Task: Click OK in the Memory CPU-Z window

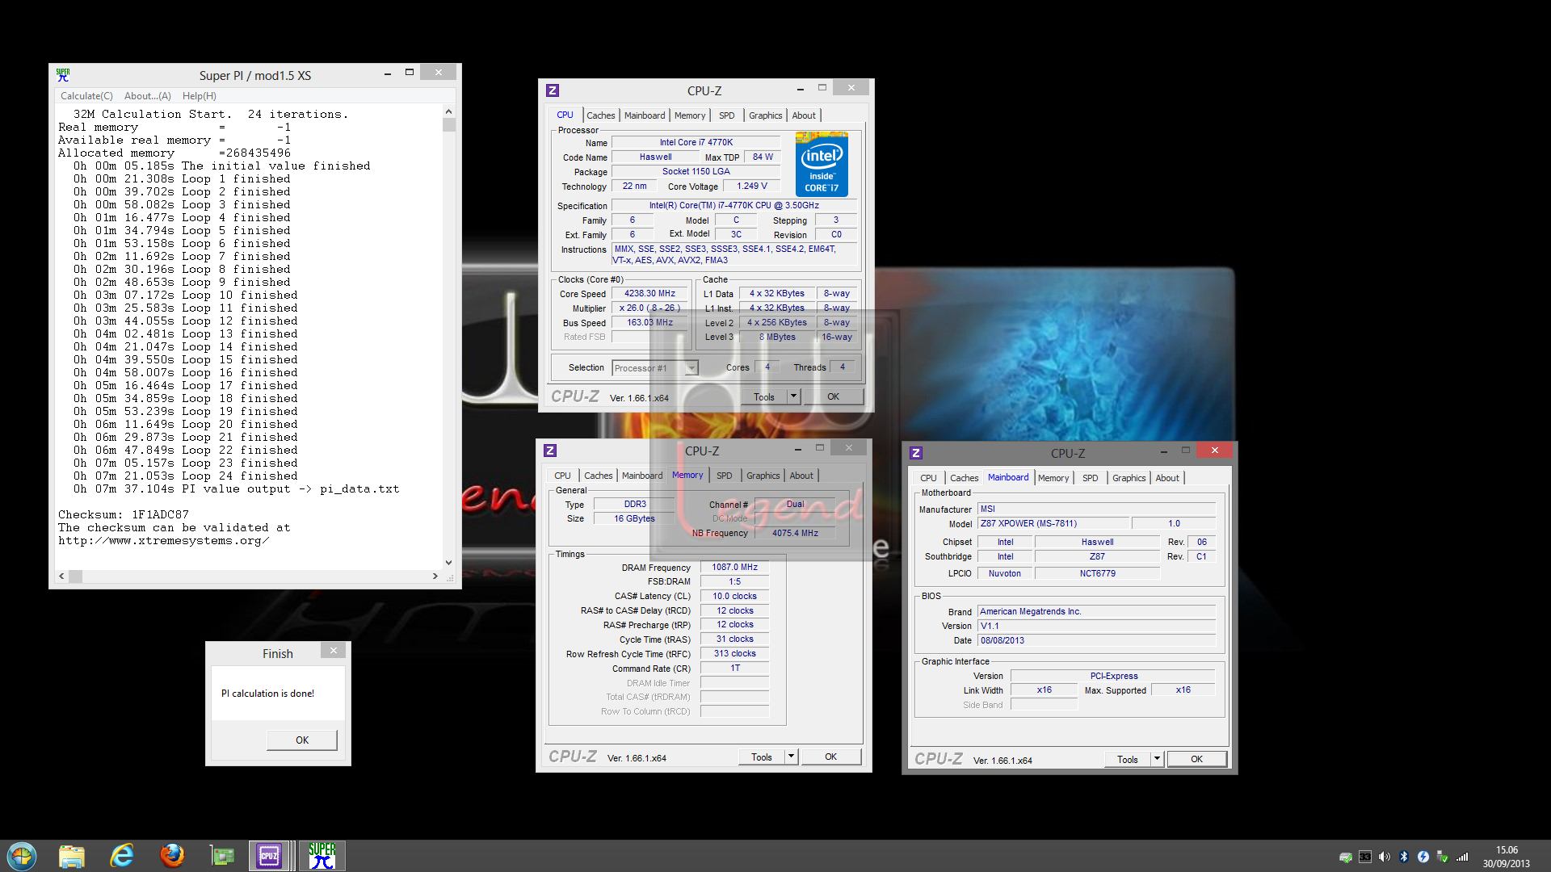Action: tap(830, 757)
